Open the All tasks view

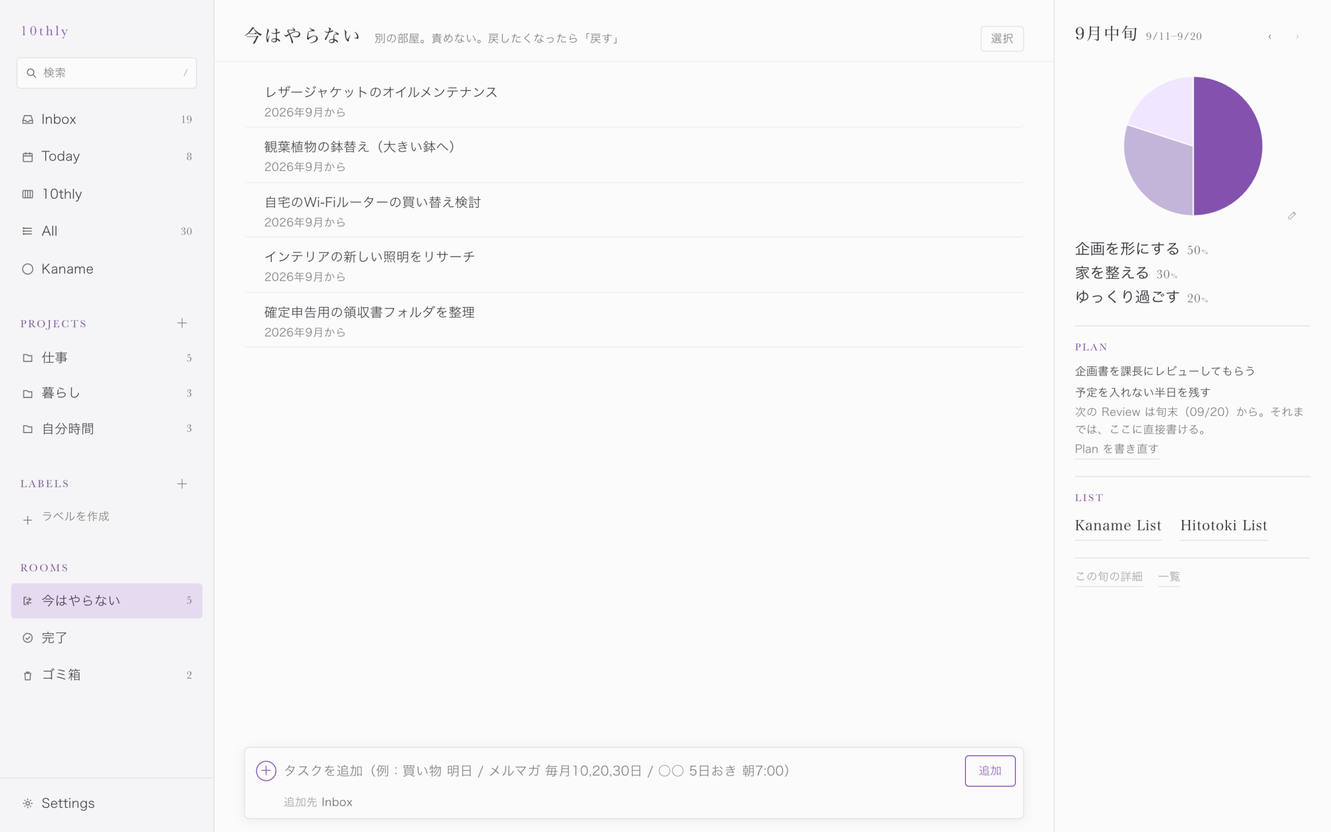click(107, 231)
